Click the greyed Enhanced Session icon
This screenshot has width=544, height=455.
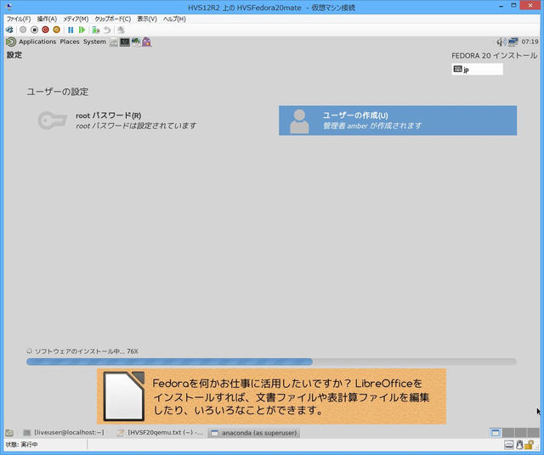coord(121,30)
